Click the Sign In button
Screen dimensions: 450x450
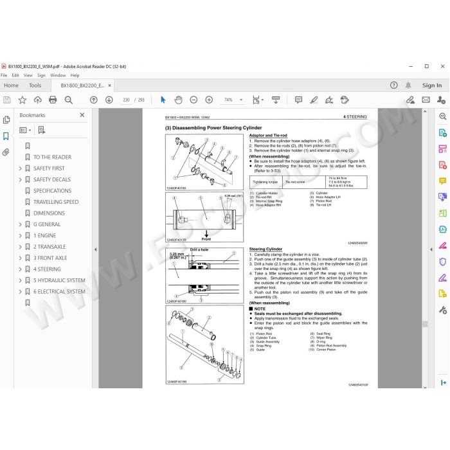point(432,85)
